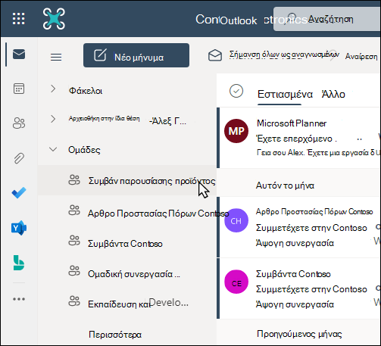Click the Contoso drone logo
Viewport: 381px width, 346px height.
(54, 19)
